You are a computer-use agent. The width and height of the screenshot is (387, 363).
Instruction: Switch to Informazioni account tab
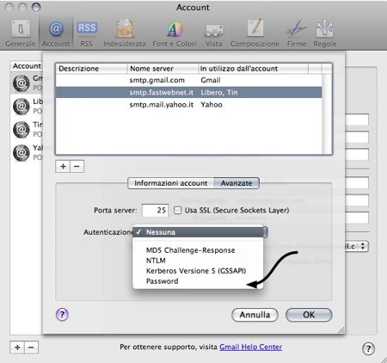point(171,183)
